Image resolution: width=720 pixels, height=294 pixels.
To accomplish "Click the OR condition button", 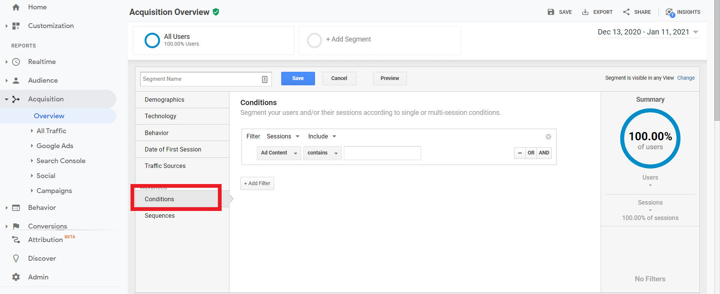I will [x=531, y=153].
